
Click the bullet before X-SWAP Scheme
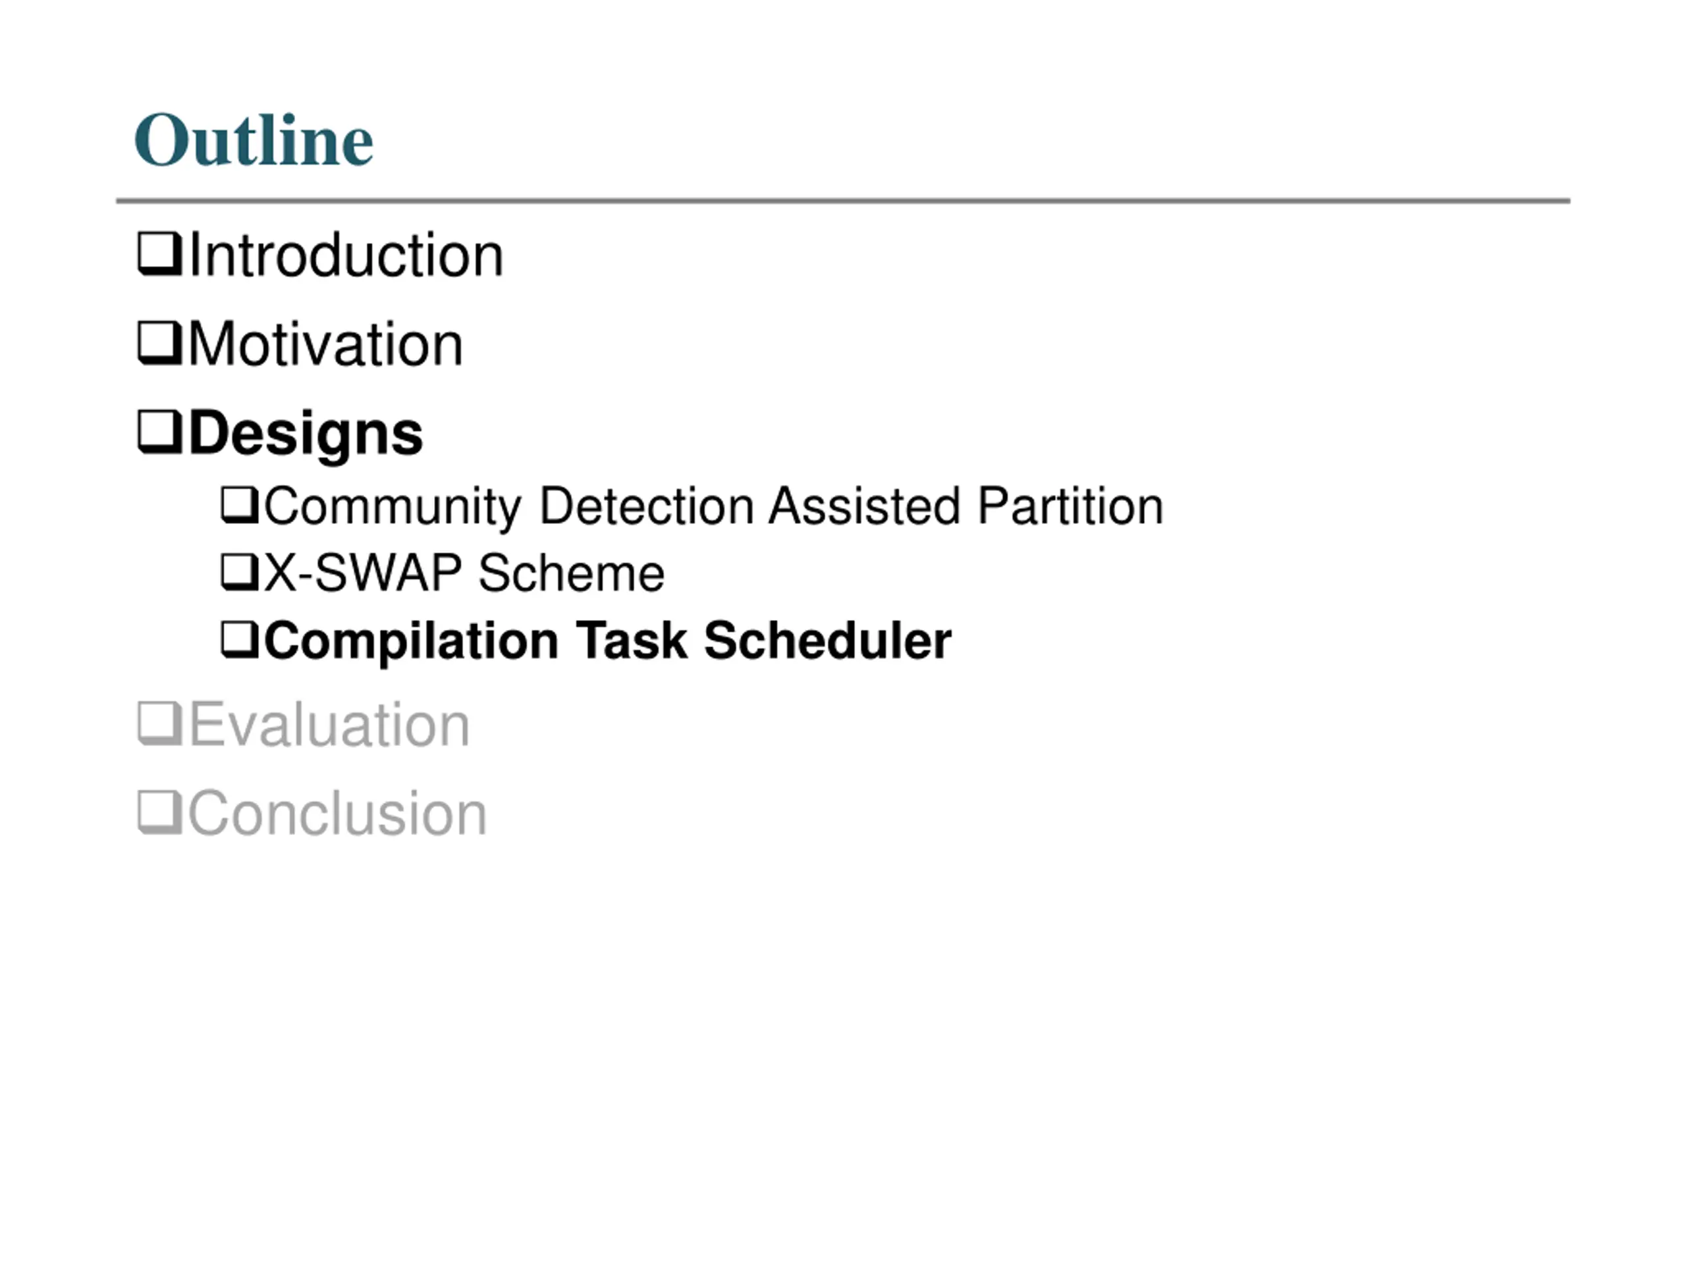click(x=239, y=571)
